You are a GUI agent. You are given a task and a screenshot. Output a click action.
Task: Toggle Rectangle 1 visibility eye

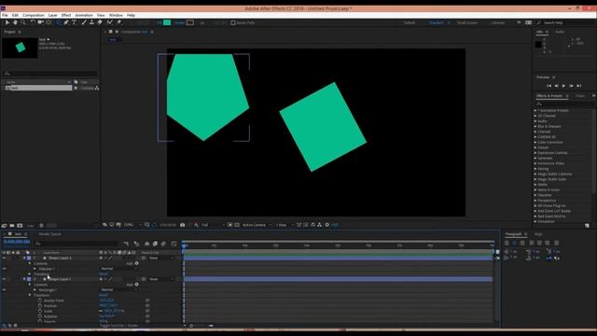coord(4,290)
